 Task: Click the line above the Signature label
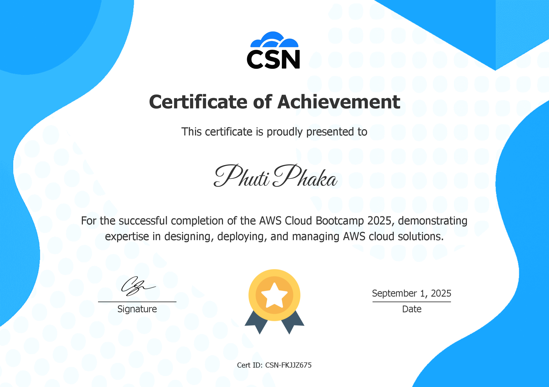pos(137,302)
